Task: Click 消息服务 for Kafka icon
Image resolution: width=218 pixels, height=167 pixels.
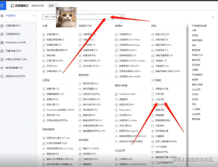Action: pos(116,120)
